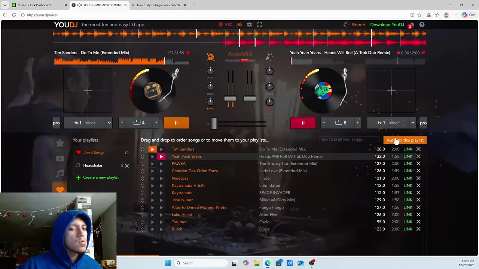479x269 pixels.
Task: Open the waveform display icon in header
Action: pos(239,25)
